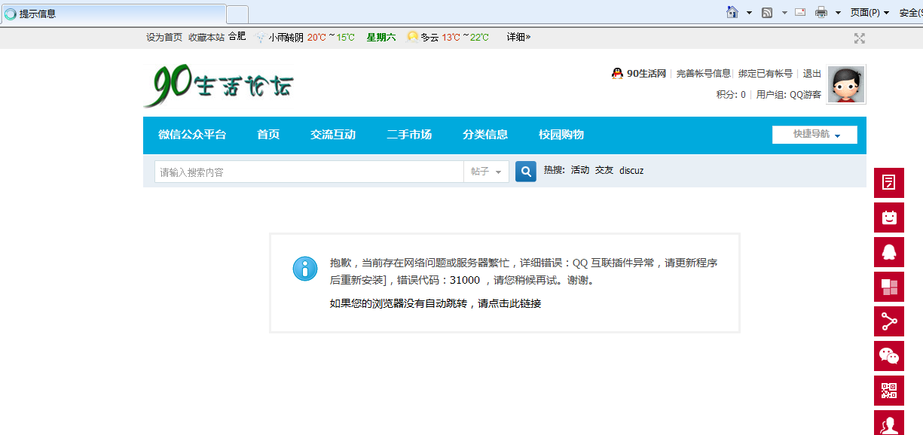Open the 帖子 search type dropdown
The height and width of the screenshot is (435, 923).
(x=486, y=172)
